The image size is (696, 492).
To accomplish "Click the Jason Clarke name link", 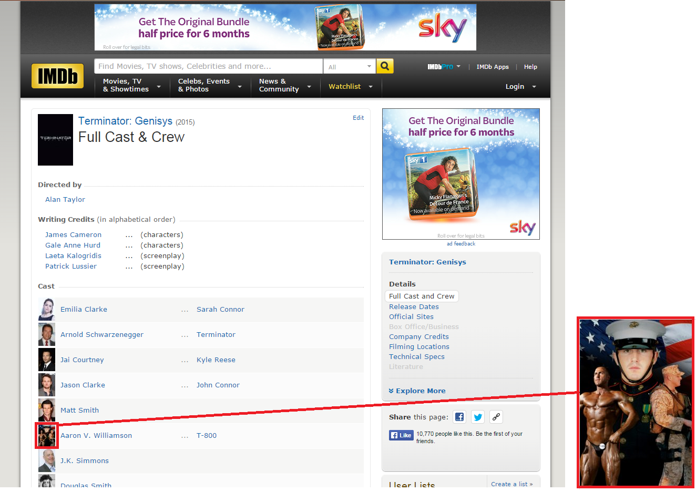I will [83, 385].
